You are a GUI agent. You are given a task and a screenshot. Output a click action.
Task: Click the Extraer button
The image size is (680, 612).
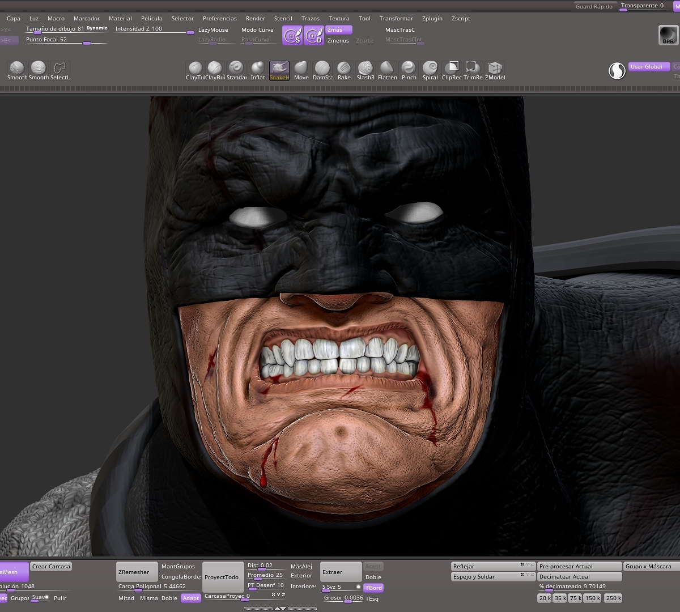click(341, 572)
